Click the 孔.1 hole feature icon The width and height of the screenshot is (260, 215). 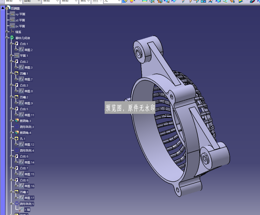pos(16,139)
